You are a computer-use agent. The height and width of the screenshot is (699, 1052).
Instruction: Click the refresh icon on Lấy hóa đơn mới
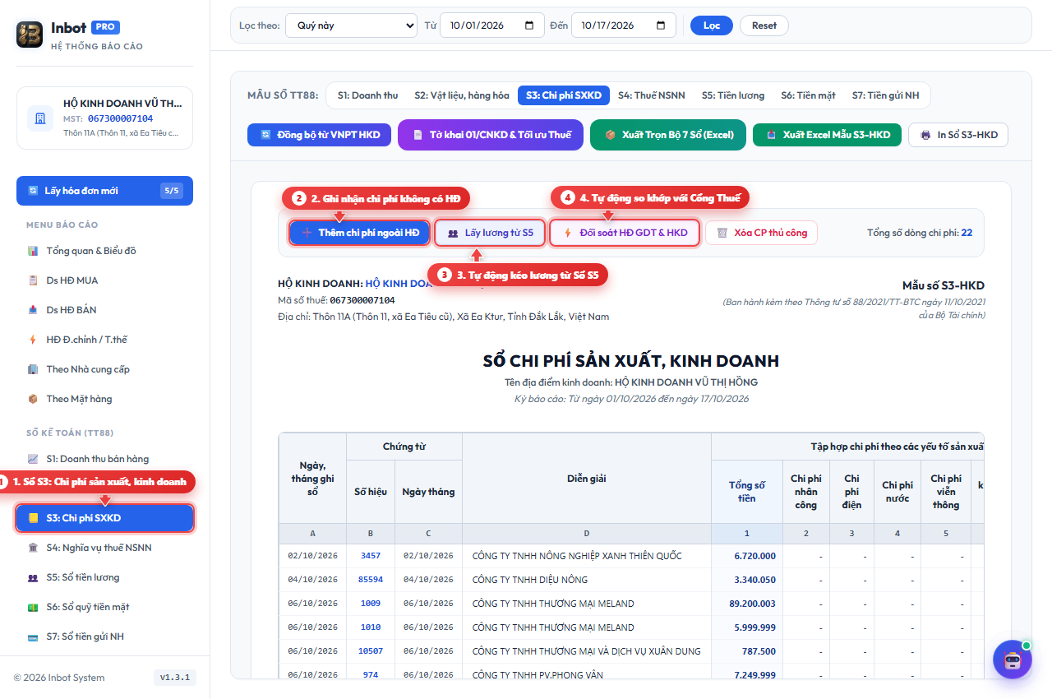tap(33, 191)
